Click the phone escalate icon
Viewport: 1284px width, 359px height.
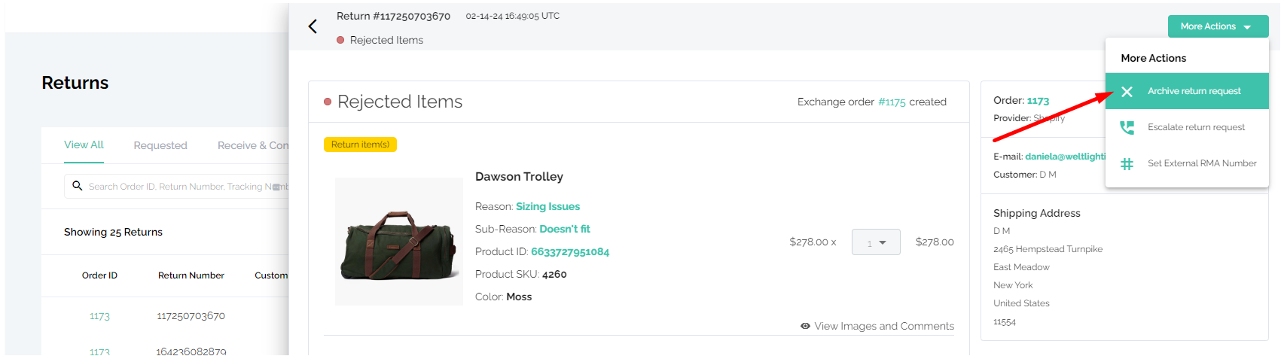tap(1127, 128)
